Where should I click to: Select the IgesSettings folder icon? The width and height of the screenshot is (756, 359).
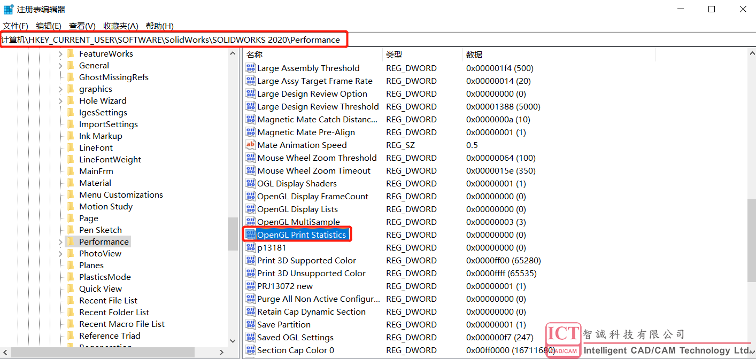[x=71, y=112]
